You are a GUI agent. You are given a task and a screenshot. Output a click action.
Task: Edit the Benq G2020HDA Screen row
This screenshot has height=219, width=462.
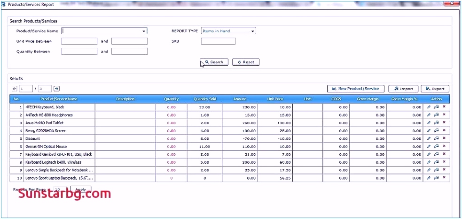click(429, 131)
